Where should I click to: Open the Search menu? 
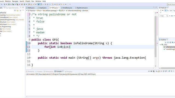click(x=22, y=1)
